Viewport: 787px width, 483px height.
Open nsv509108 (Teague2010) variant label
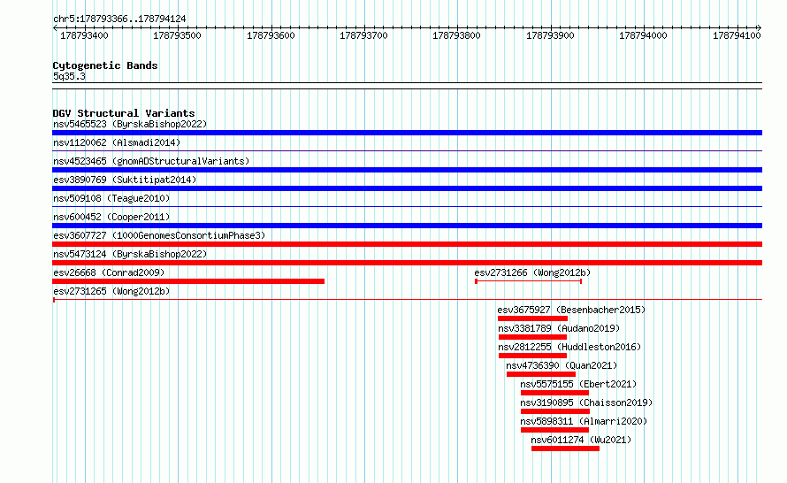click(x=111, y=198)
